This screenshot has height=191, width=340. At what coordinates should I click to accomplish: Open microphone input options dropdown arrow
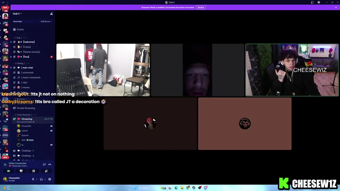(x=36, y=179)
